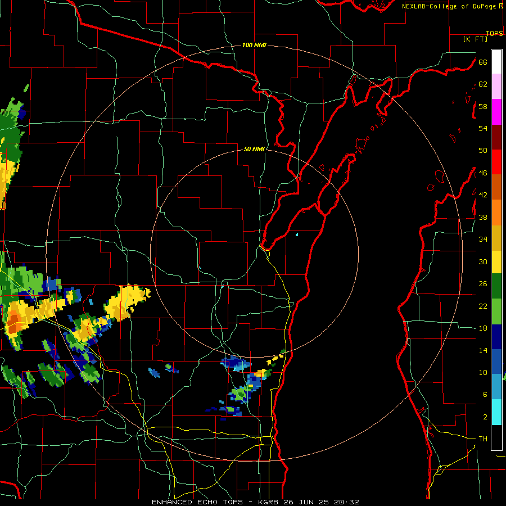Click the orange swatch between 42 and 38
Viewport: 506px width, 506px height.
496,212
